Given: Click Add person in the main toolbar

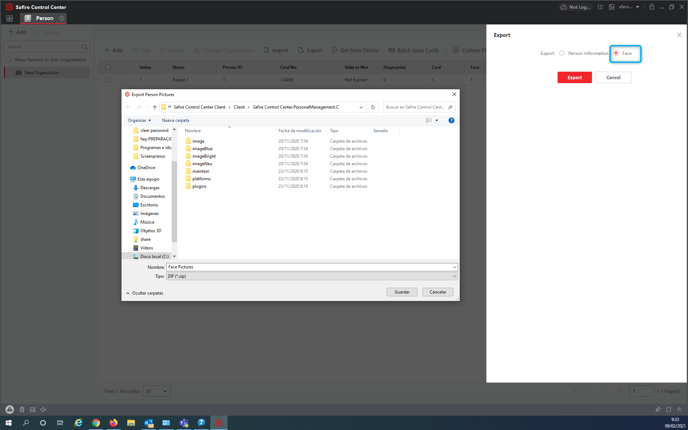Looking at the screenshot, I should [113, 51].
